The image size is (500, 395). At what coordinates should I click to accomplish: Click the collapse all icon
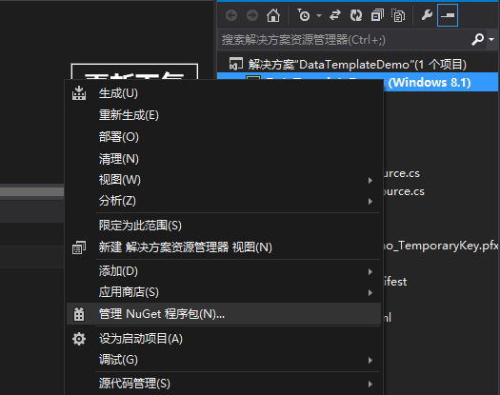point(377,15)
